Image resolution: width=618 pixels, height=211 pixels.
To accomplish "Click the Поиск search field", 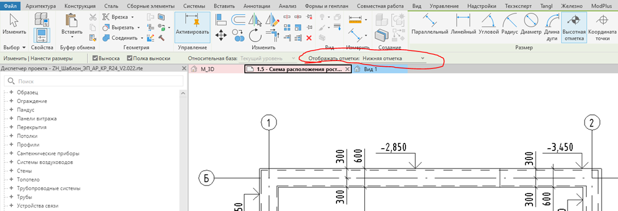I will point(94,81).
